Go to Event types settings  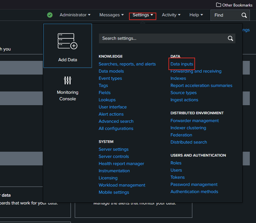(110, 78)
